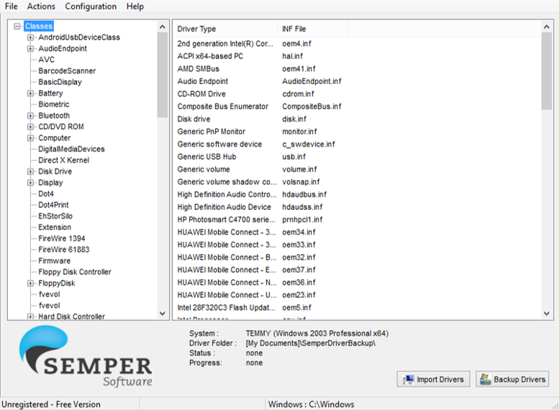Open the Actions menu

41,6
